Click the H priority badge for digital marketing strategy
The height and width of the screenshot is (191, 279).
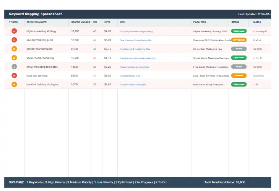pyautogui.click(x=14, y=31)
